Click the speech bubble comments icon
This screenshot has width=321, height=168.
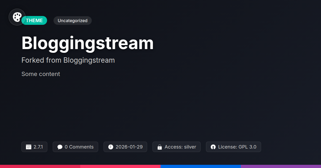[60, 147]
